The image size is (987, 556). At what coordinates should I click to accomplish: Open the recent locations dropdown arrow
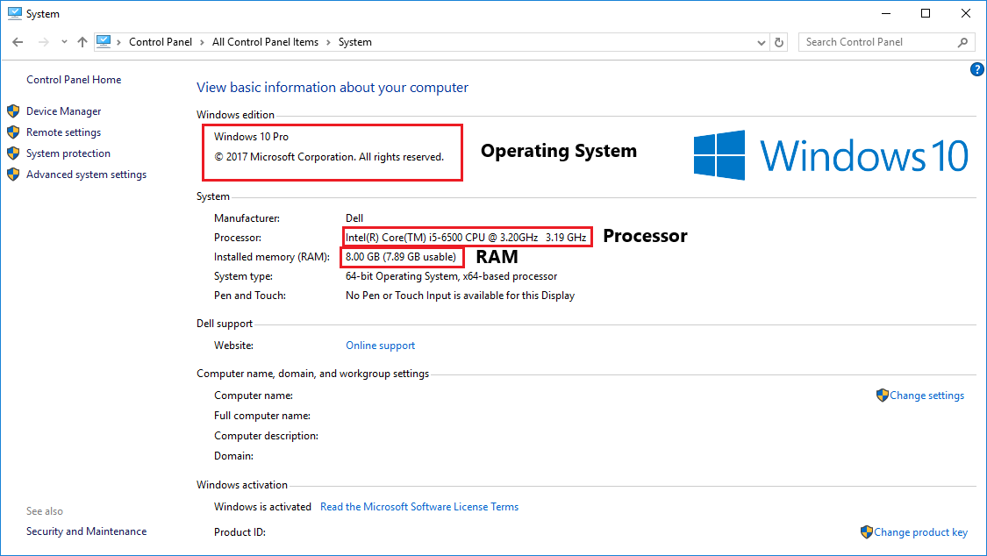pyautogui.click(x=64, y=42)
